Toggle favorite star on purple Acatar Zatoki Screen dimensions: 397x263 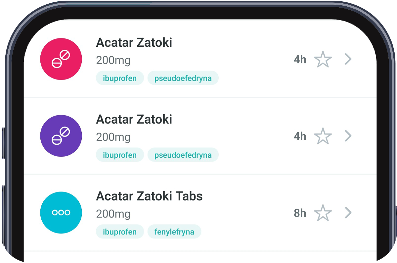323,136
